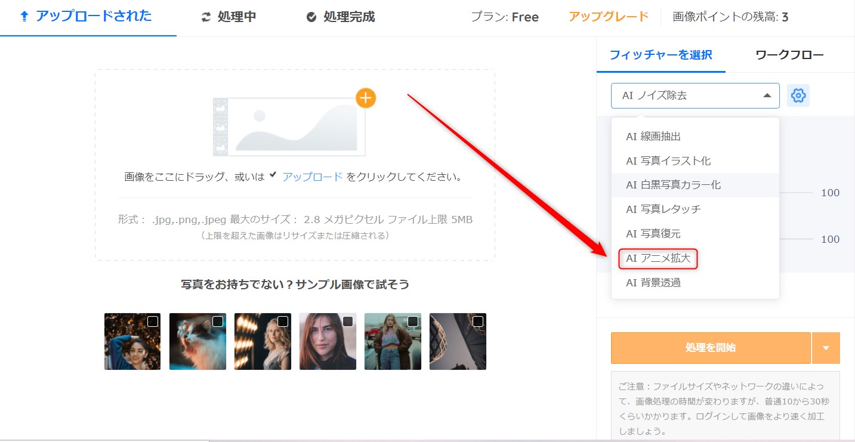Tick checkbox on the cat sample image
The height and width of the screenshot is (442, 855).
[x=218, y=322]
